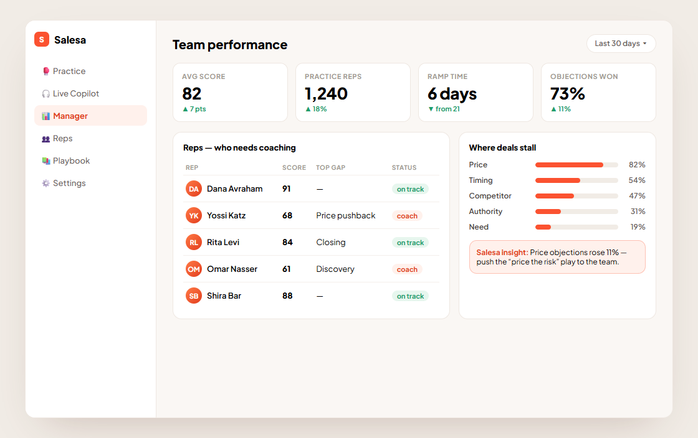Click the Practice Reps value 1,240
This screenshot has width=698, height=438.
coord(327,94)
